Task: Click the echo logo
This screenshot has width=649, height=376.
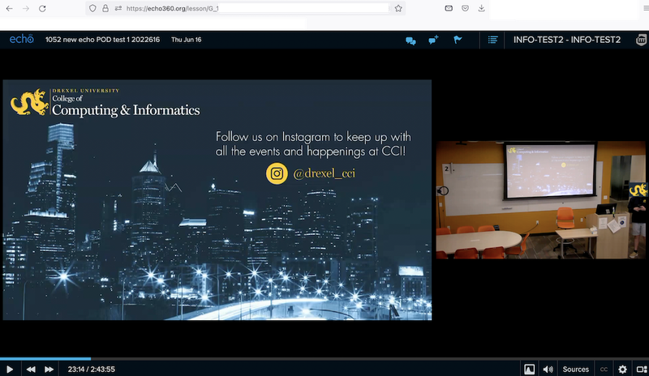Action: pos(22,39)
